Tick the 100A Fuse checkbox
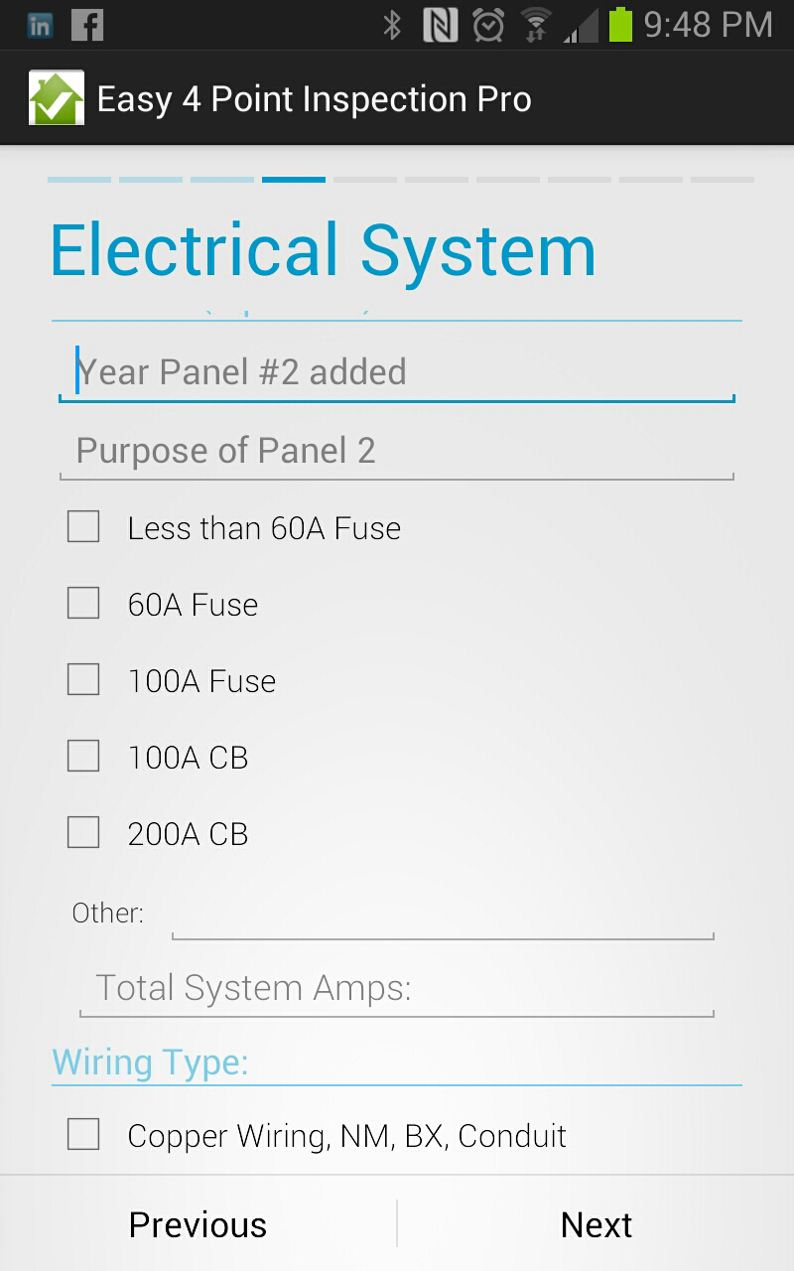Screen dimensions: 794x1271 83,679
